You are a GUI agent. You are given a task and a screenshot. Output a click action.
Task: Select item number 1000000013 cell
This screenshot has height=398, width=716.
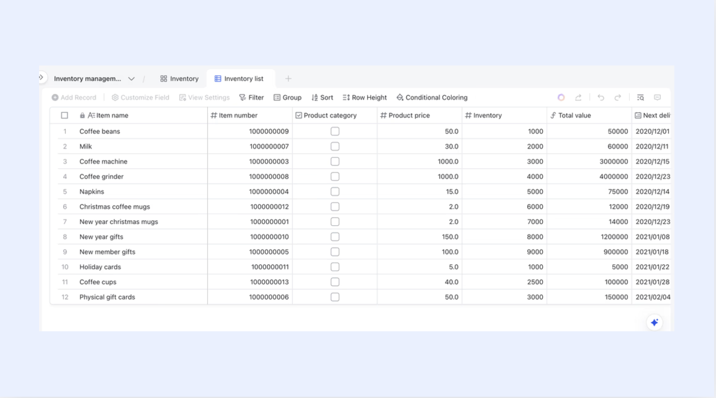coord(250,282)
